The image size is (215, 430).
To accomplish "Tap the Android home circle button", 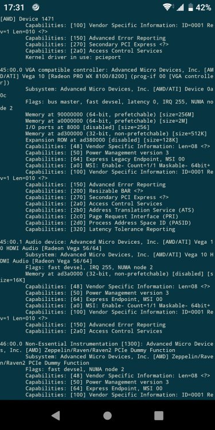I will 108,416.
